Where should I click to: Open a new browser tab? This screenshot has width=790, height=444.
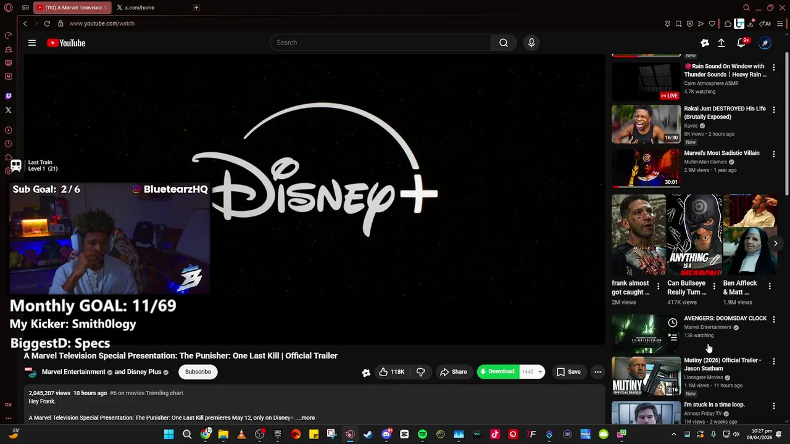click(196, 7)
